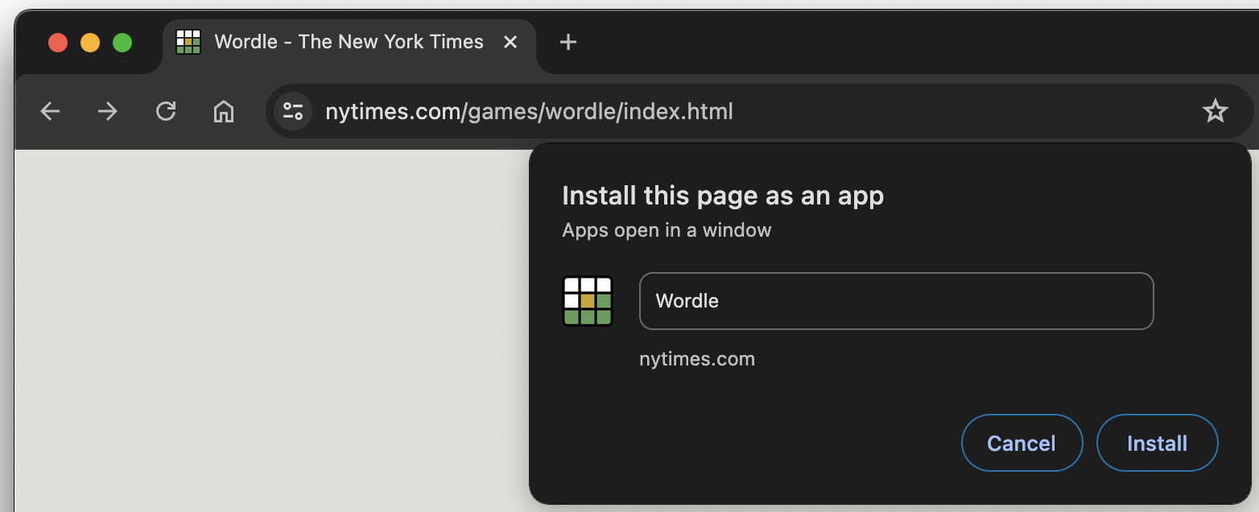Screen dimensions: 1259x512
Task: Select the Wordle browser tab
Action: click(346, 41)
